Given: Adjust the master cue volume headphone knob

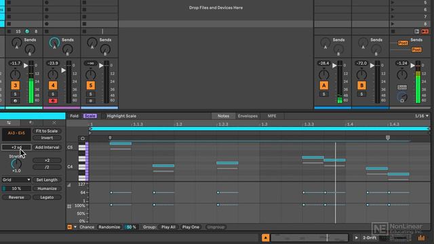Looking at the screenshot, I should (x=402, y=97).
